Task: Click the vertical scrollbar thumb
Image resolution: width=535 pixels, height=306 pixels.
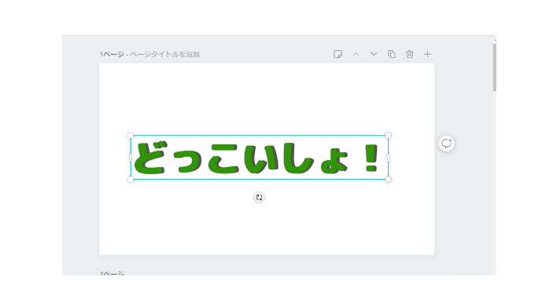Action: point(494,67)
